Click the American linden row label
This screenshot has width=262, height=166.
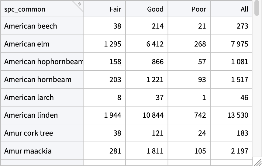point(31,115)
